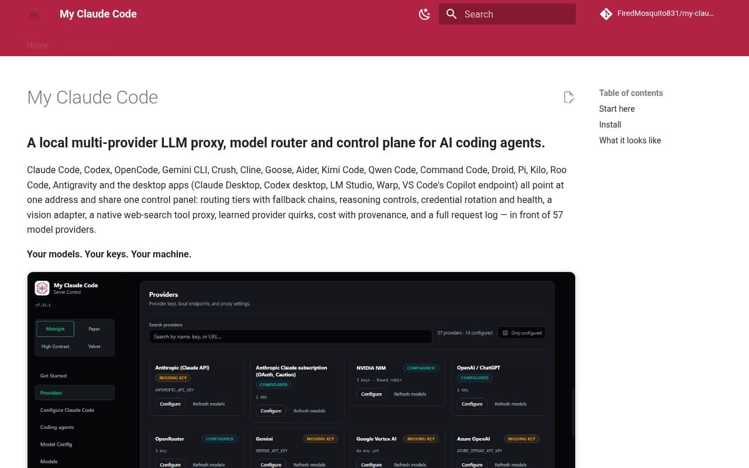Jump to the Start here section
The width and height of the screenshot is (749, 468).
click(x=617, y=109)
